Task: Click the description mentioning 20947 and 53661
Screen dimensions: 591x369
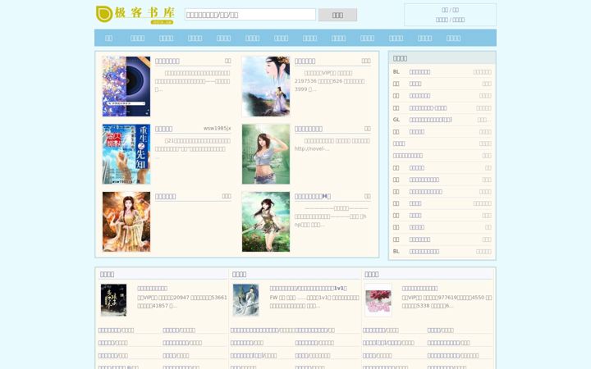Action: click(x=182, y=301)
